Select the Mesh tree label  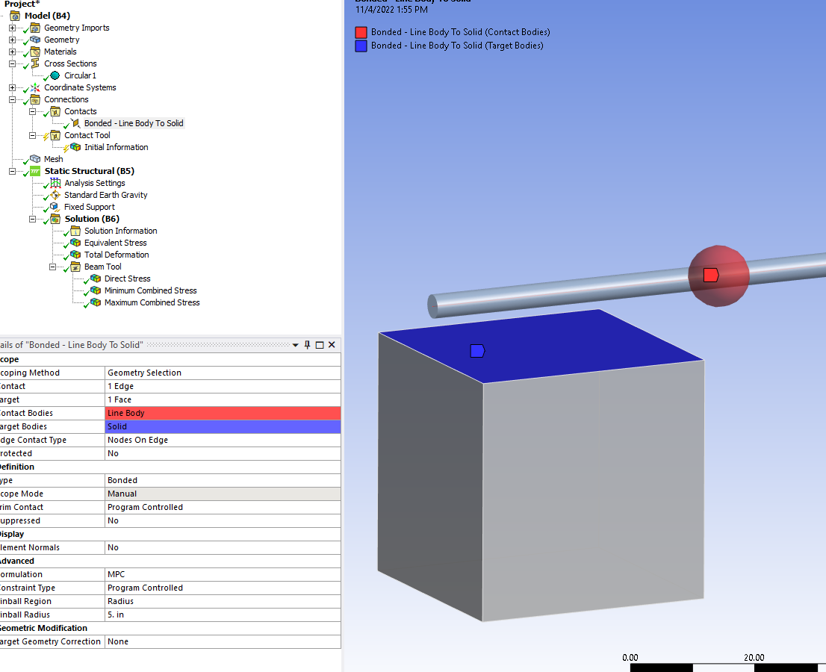(x=54, y=159)
